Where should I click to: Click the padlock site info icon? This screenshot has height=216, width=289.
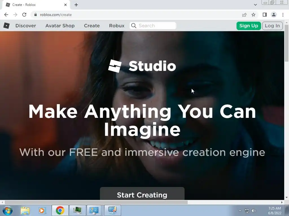pos(36,15)
